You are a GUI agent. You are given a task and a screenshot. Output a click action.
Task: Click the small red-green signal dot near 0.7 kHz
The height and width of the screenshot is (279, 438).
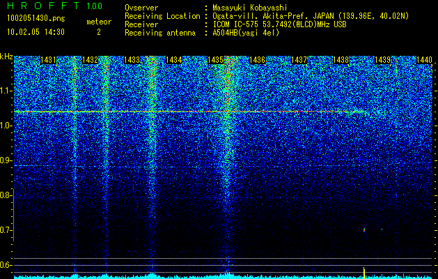[x=364, y=230]
